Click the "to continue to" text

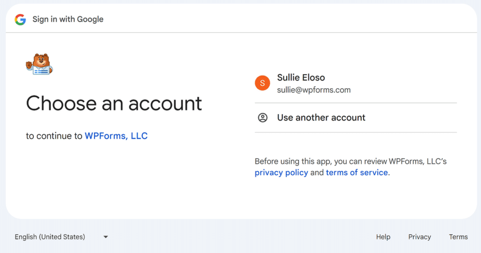click(x=54, y=136)
